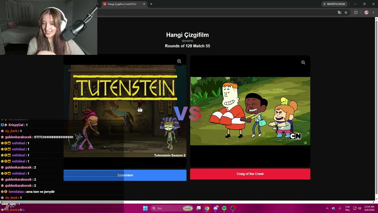Screen dimensions: 378x213
Task: Open Discord from the taskbar
Action: click(216, 208)
